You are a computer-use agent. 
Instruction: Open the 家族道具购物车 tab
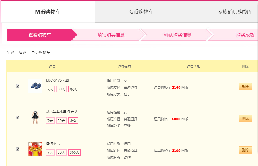click(x=235, y=12)
